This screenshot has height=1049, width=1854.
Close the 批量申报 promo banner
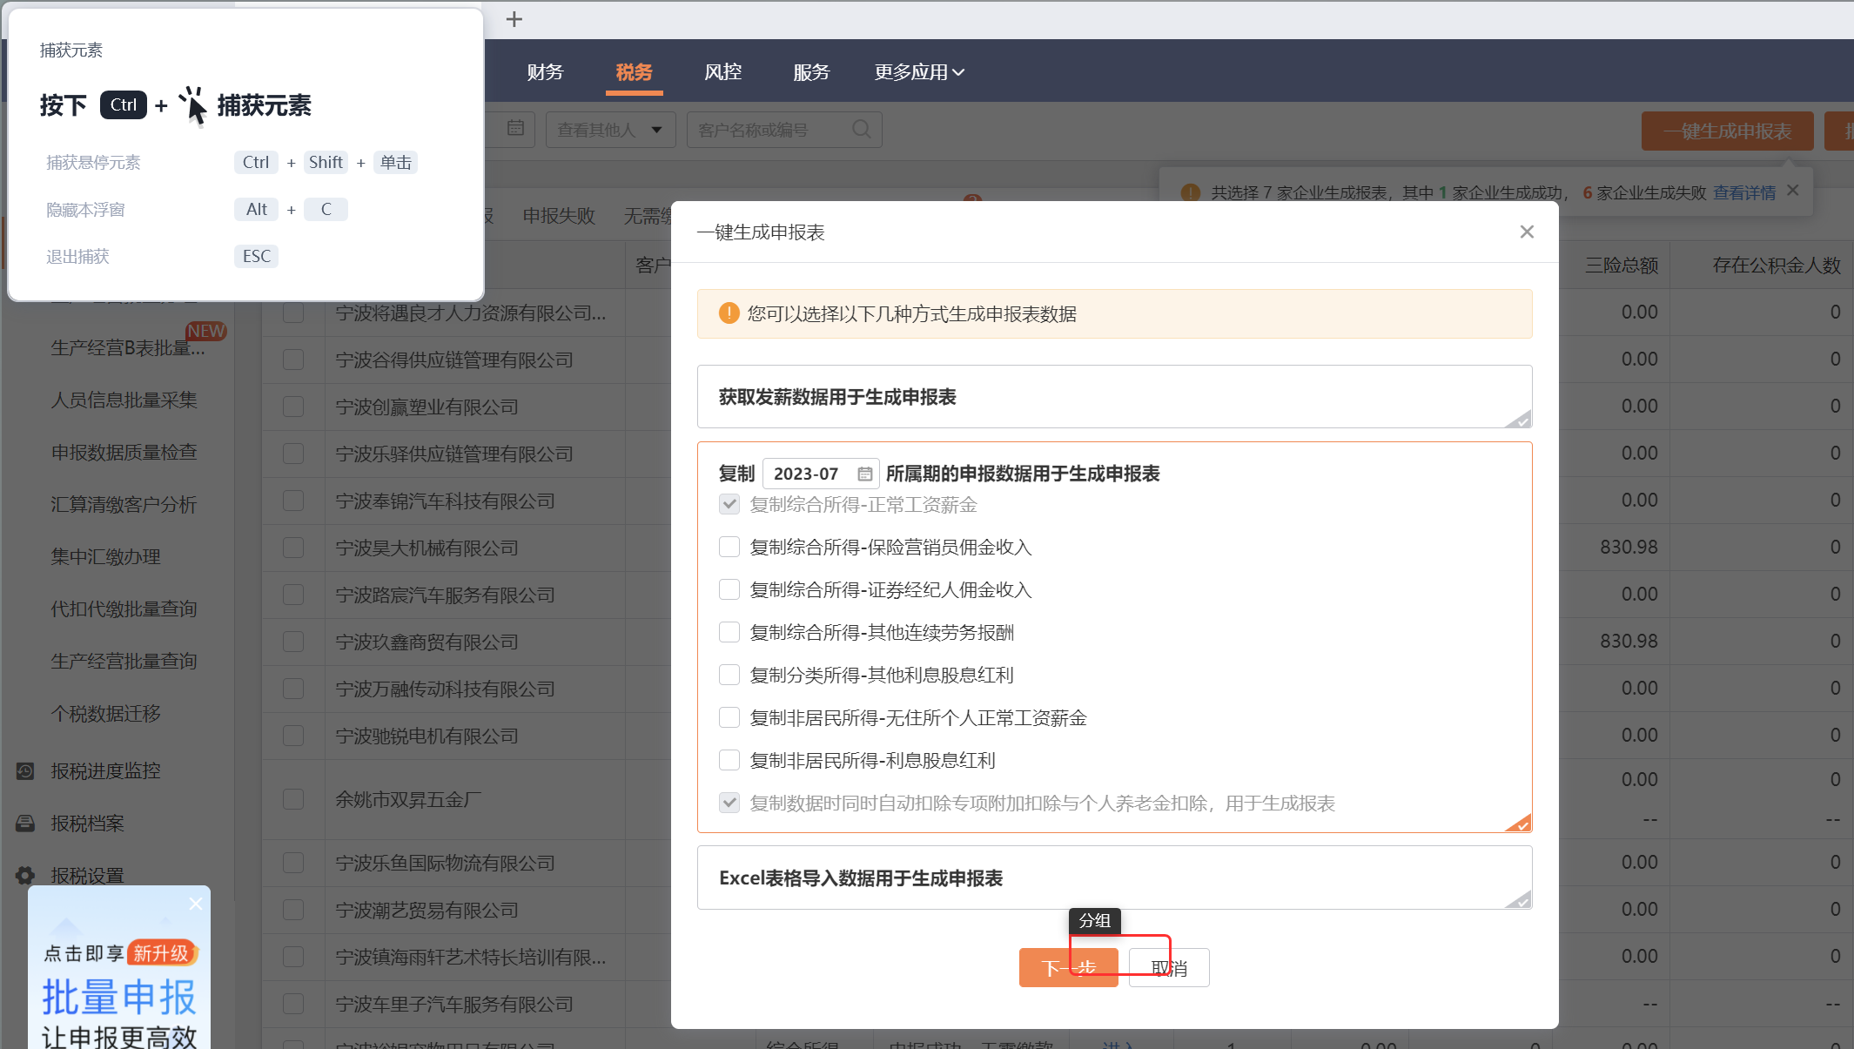(195, 904)
